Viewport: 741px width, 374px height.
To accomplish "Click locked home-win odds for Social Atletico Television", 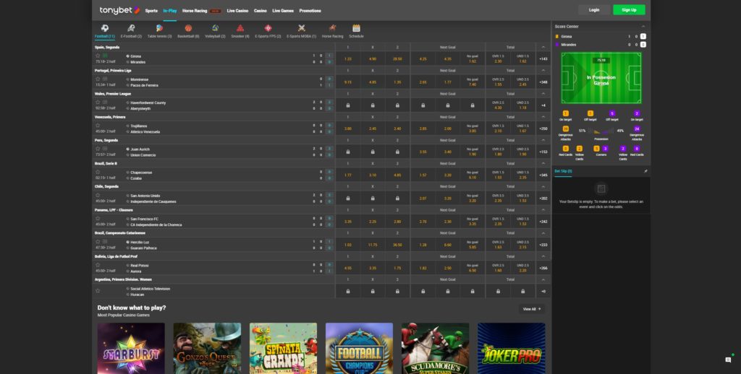I will 348,291.
